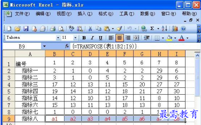
Task: Merge and center cells icon
Action: pos(136,38)
